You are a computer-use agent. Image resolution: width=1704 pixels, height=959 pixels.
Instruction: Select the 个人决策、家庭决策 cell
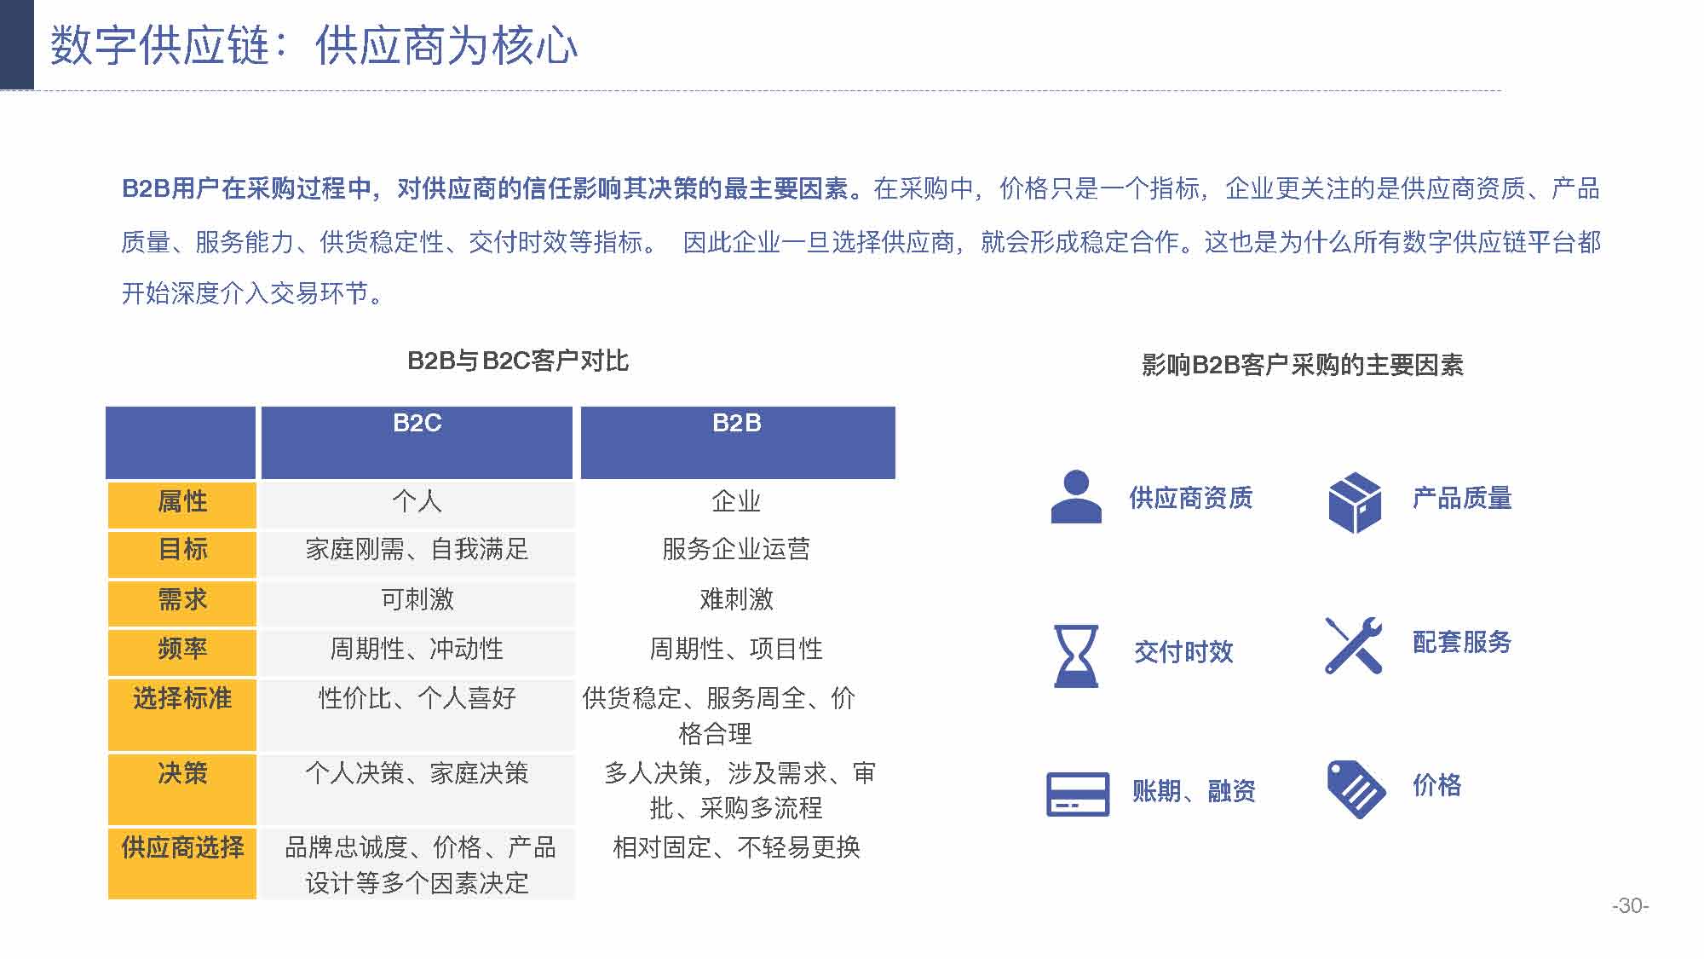click(x=417, y=789)
